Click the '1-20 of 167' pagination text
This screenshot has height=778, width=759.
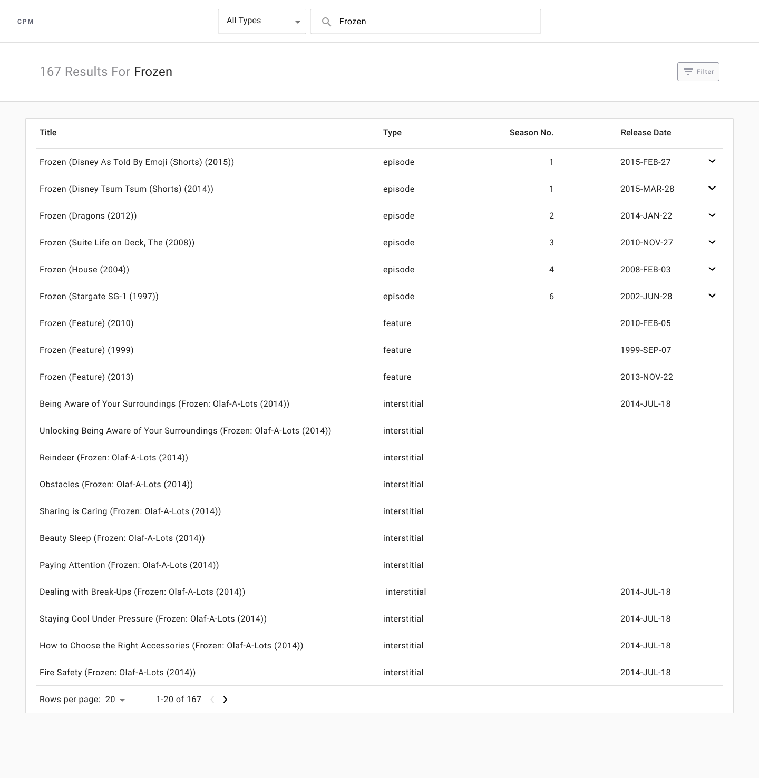coord(179,700)
